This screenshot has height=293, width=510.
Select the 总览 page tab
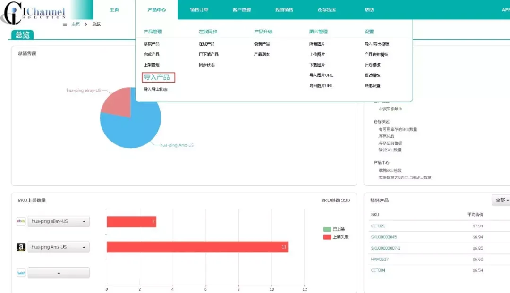(23, 35)
